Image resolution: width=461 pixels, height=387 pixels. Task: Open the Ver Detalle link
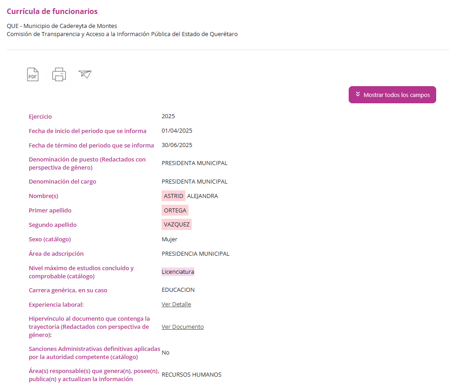tap(176, 304)
